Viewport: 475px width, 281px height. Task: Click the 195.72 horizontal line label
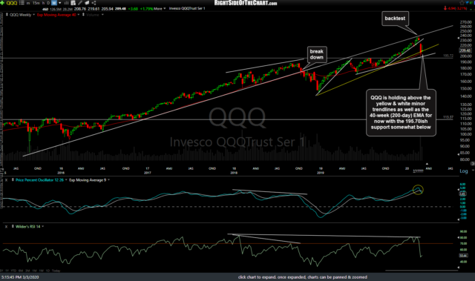448,56
